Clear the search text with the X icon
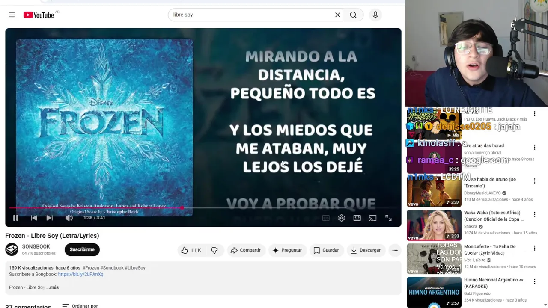 click(337, 15)
